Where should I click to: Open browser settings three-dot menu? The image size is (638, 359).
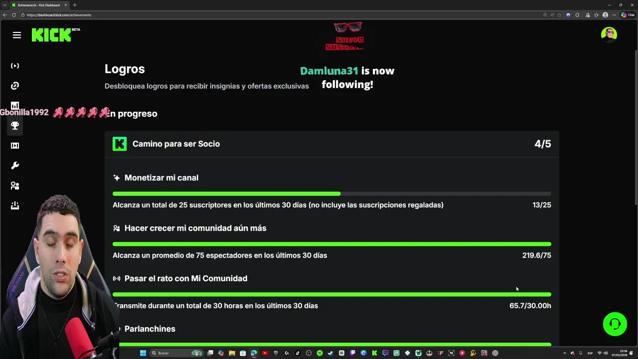click(x=615, y=15)
